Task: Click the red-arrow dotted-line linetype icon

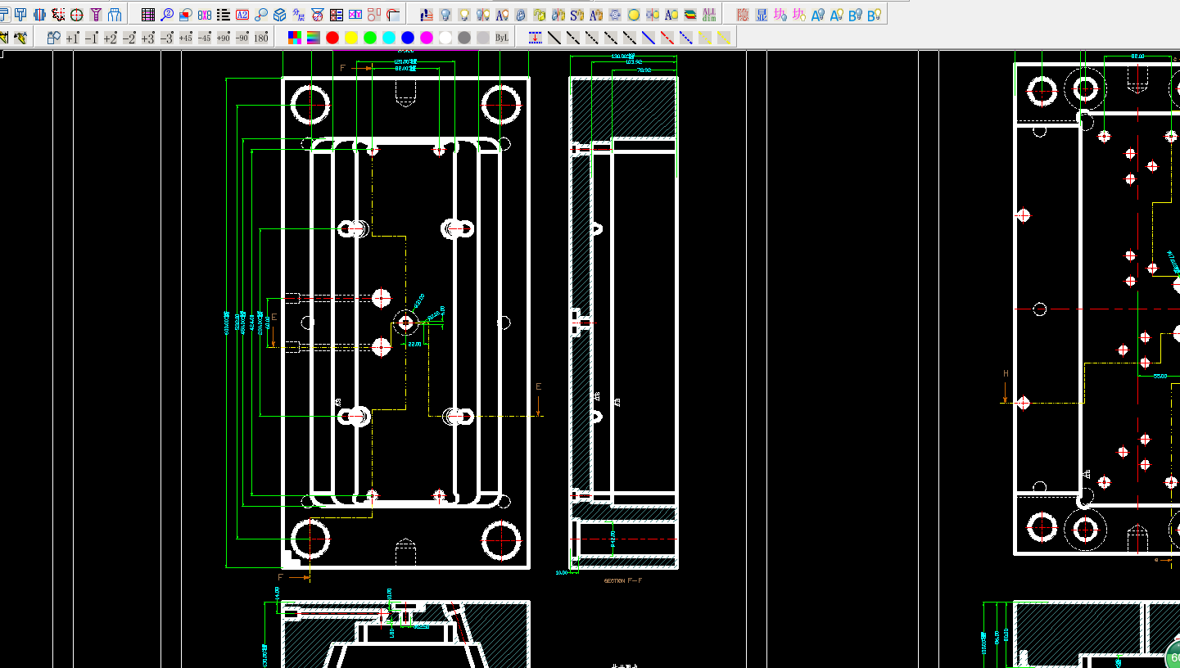Action: coord(536,38)
